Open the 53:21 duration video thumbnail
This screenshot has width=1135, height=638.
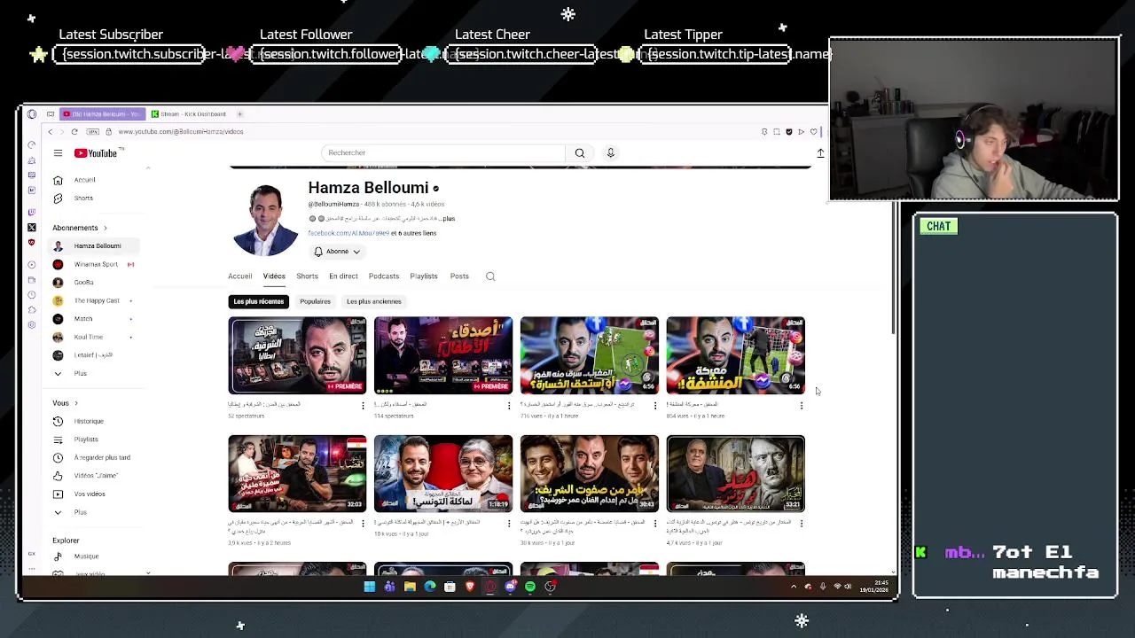[736, 474]
